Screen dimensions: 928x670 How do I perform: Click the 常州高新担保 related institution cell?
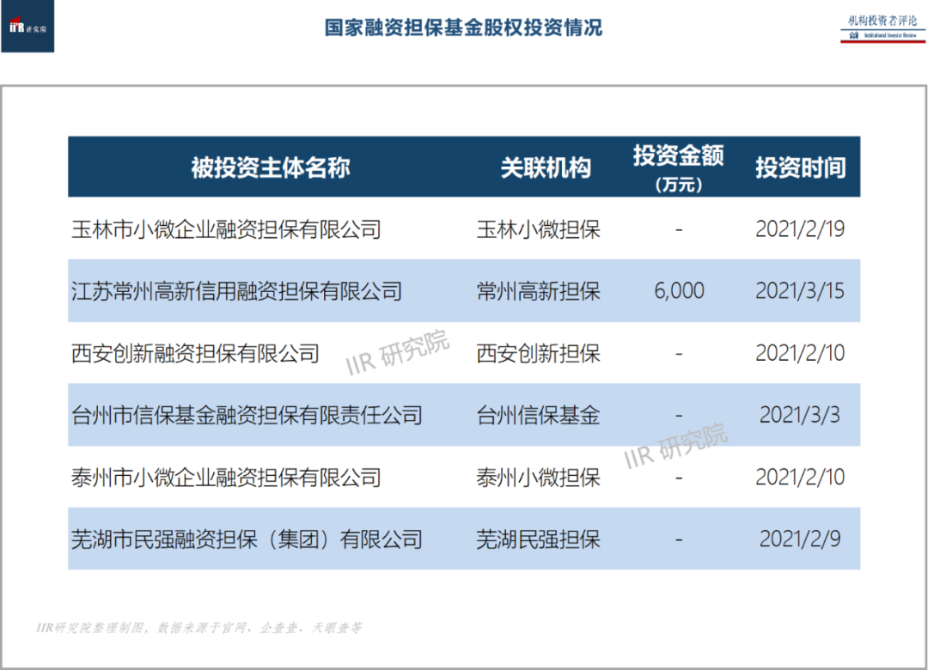point(538,291)
